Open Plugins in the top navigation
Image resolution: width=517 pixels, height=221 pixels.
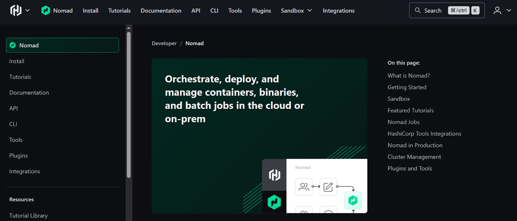pyautogui.click(x=261, y=11)
